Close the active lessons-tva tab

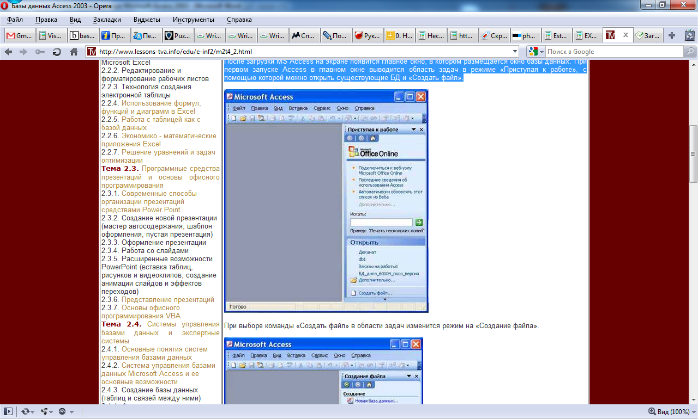625,35
